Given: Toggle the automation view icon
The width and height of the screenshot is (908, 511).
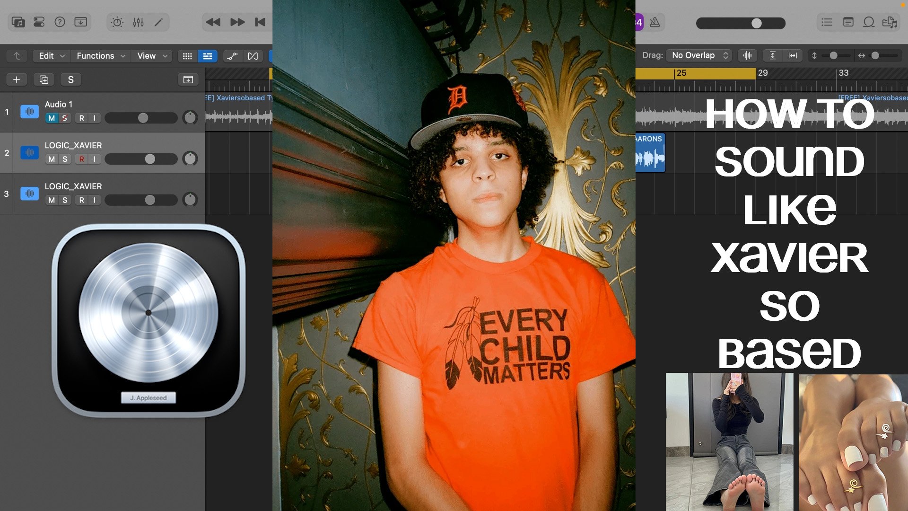Looking at the screenshot, I should pos(232,56).
